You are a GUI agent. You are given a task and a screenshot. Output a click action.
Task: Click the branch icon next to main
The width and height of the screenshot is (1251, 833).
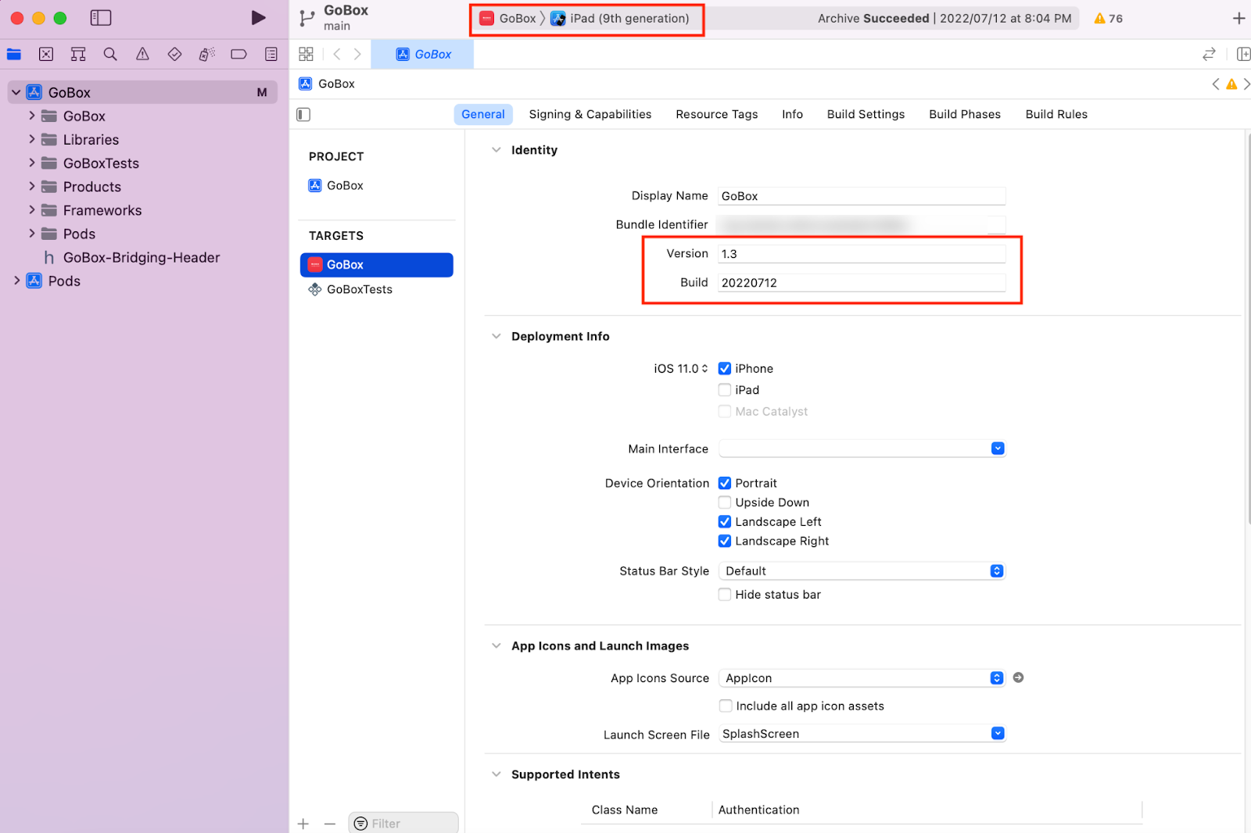click(x=307, y=18)
